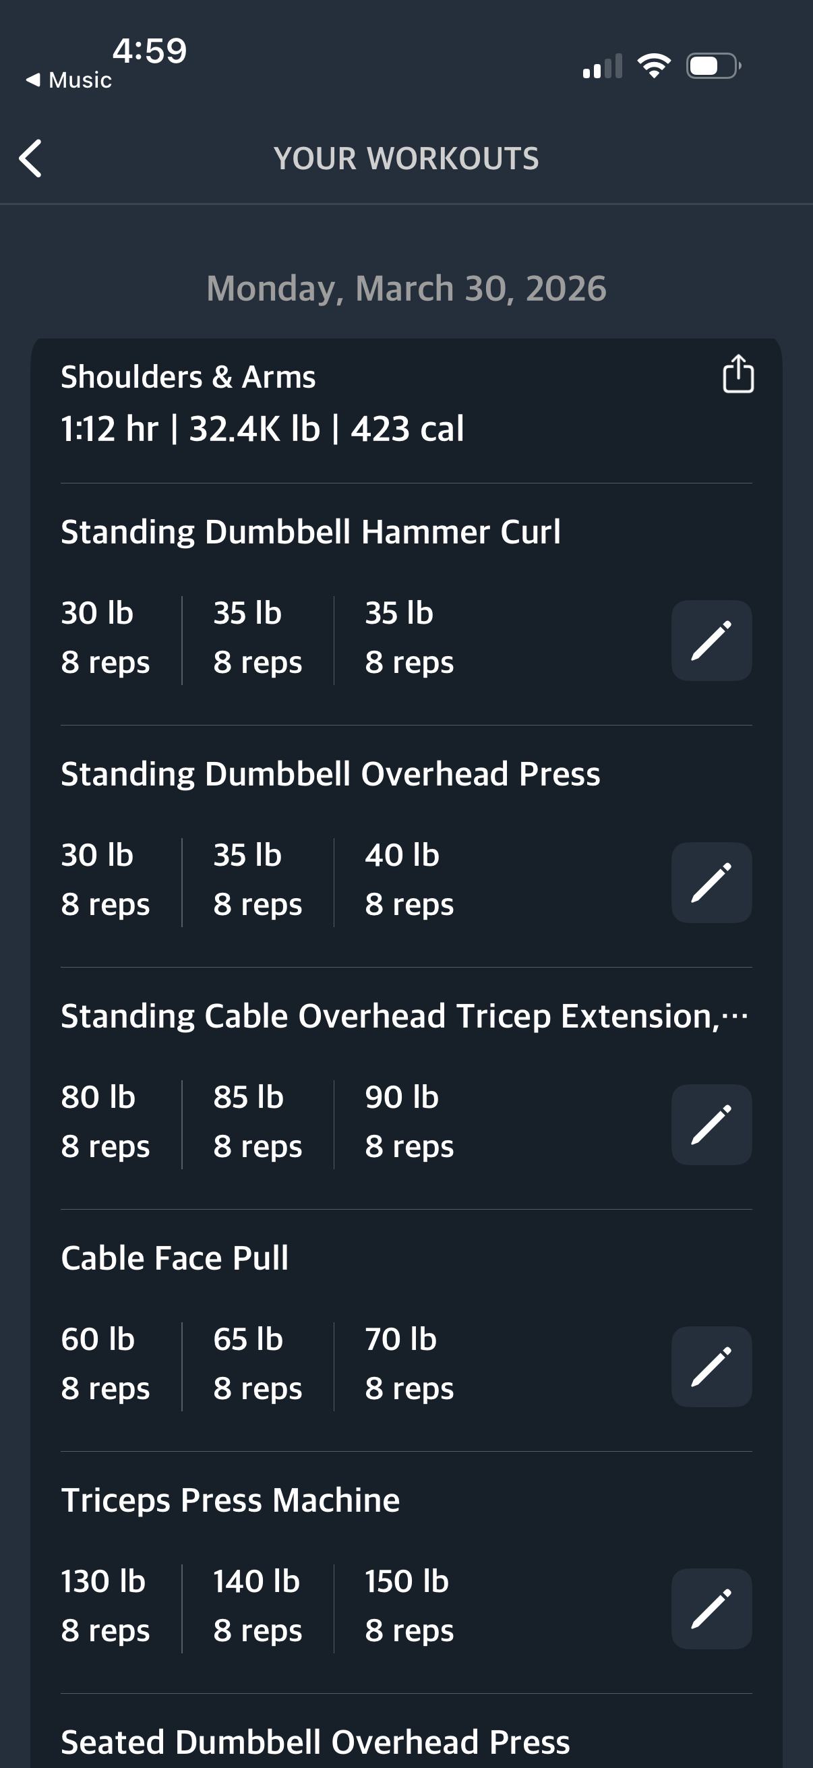Share the Shoulders & Arms workout
This screenshot has height=1768, width=813.
pyautogui.click(x=737, y=374)
